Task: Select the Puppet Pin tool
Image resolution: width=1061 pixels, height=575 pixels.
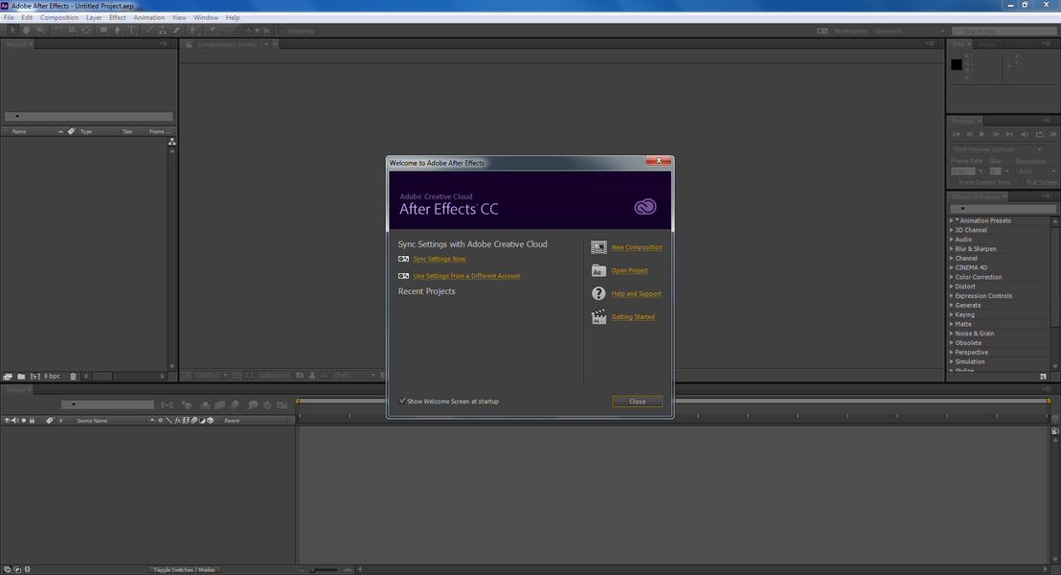Action: (x=213, y=31)
